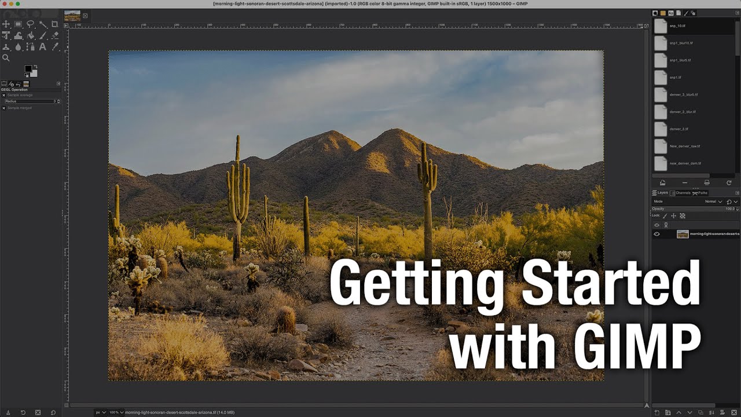Recreate the document preview with refresh icon
Screen dimensions: 741x417
[729, 183]
